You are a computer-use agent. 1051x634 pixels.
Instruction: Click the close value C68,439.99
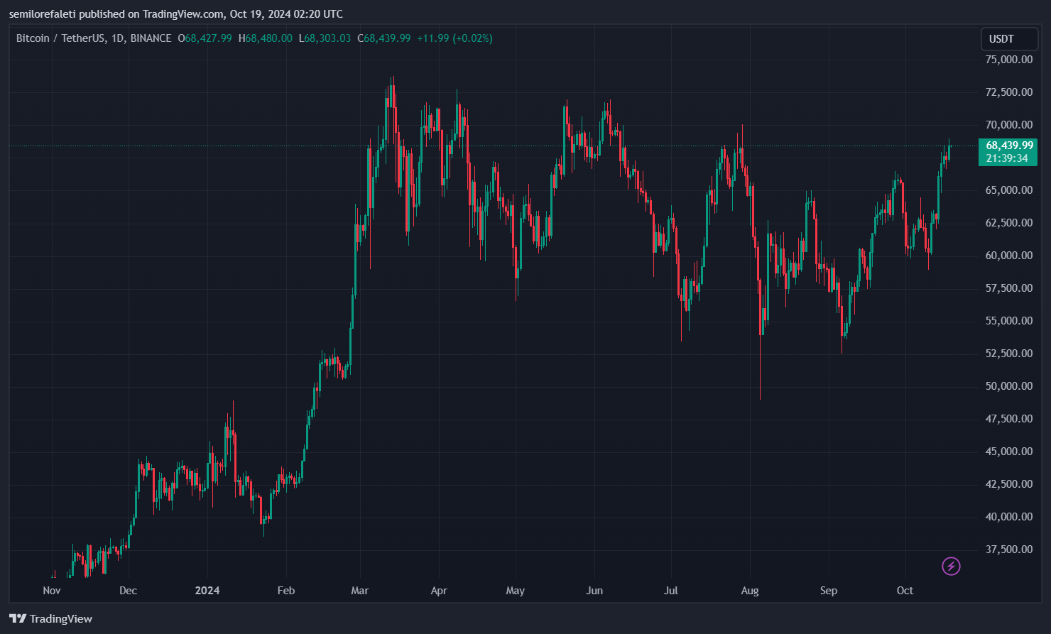click(384, 38)
